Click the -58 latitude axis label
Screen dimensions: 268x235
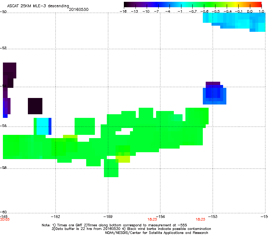click(x=3, y=168)
